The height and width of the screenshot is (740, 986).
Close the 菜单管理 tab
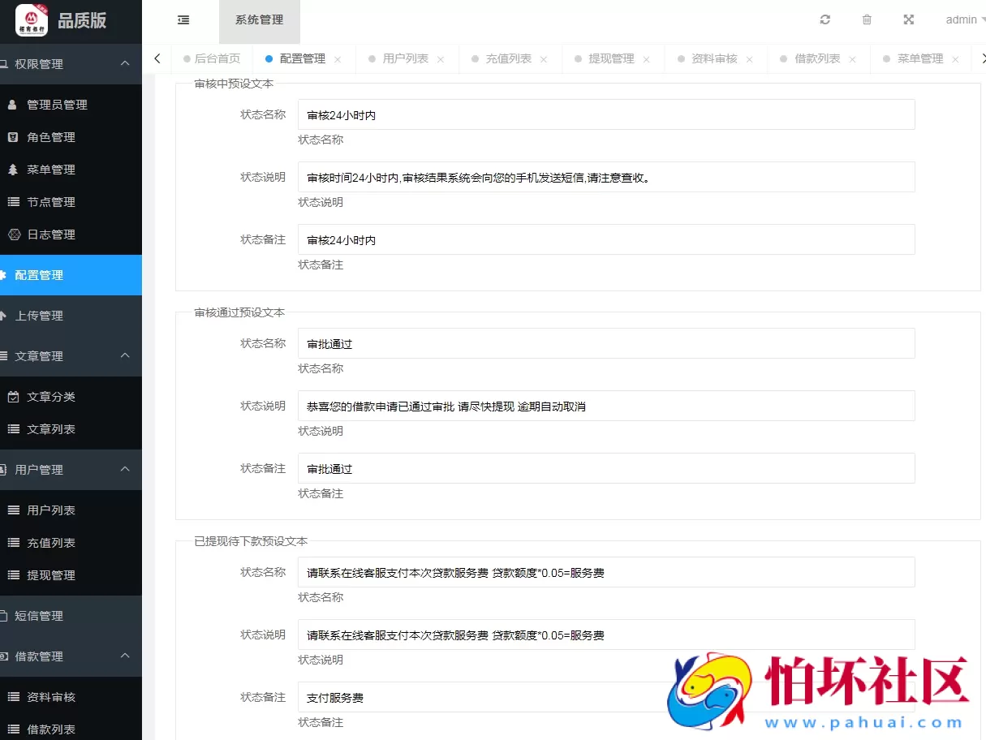point(956,58)
